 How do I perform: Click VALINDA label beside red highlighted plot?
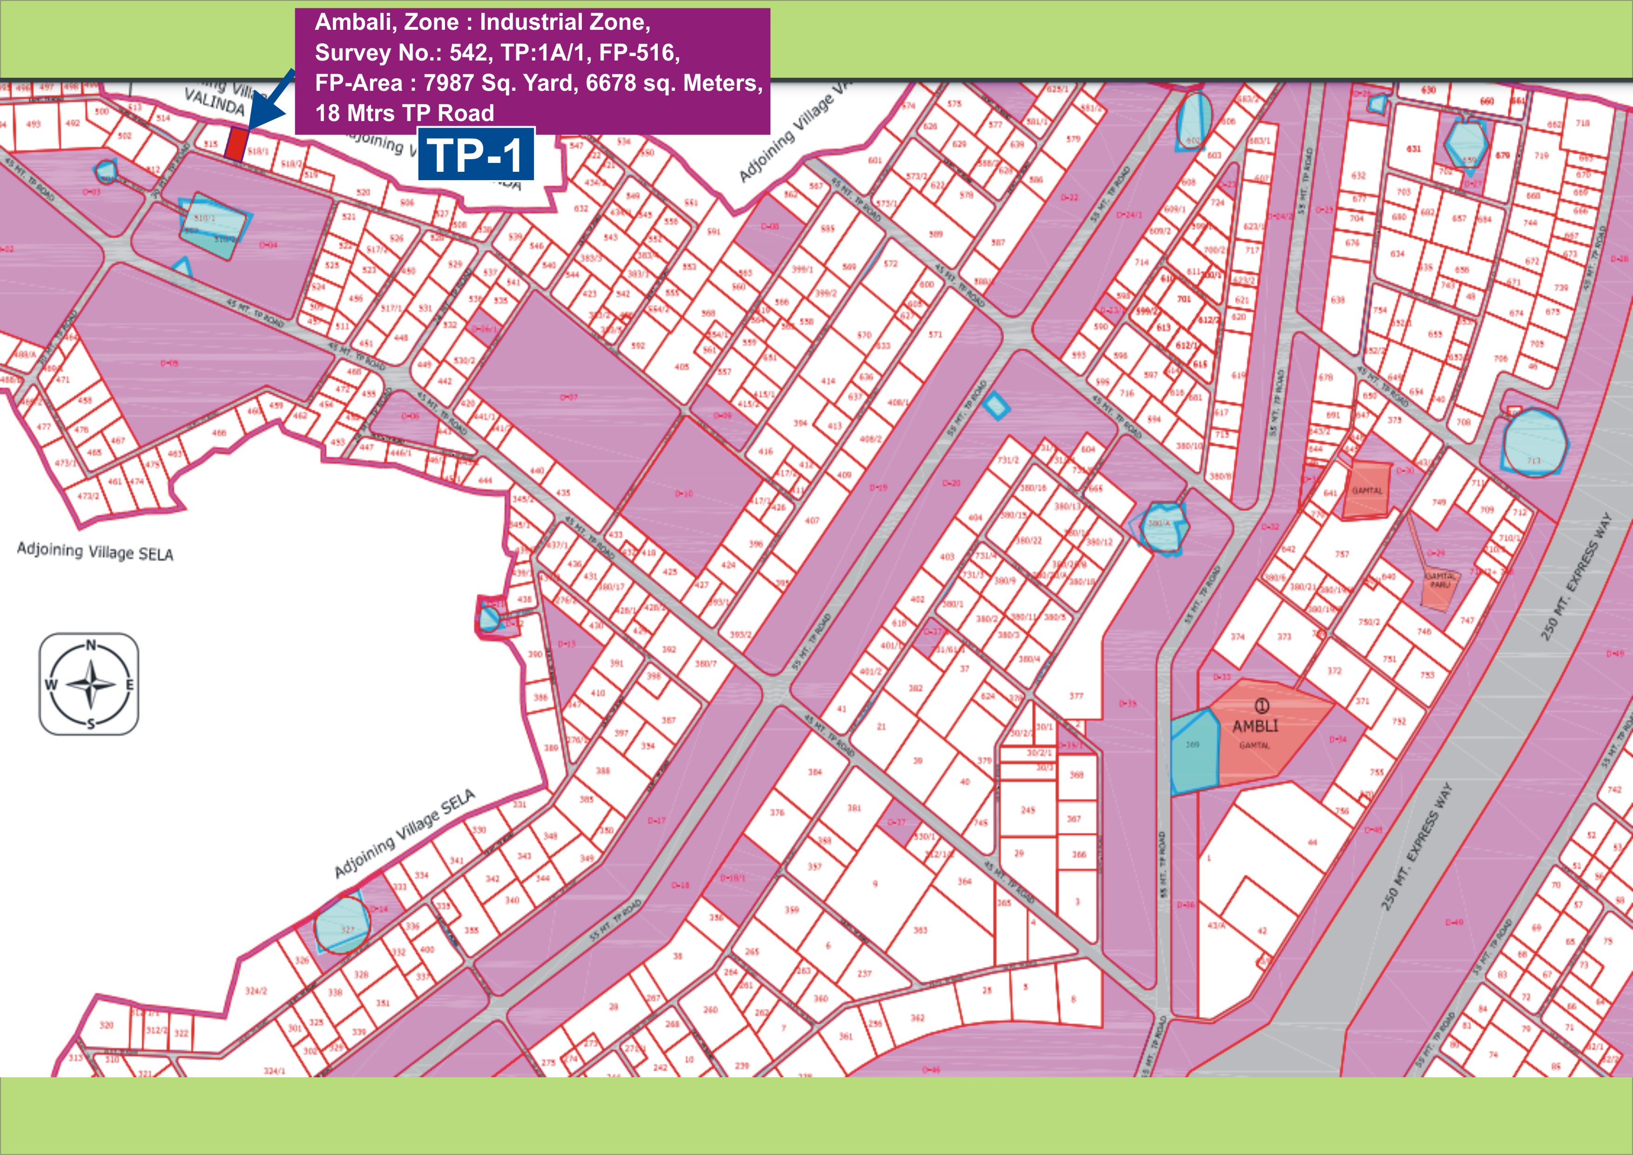tap(214, 102)
